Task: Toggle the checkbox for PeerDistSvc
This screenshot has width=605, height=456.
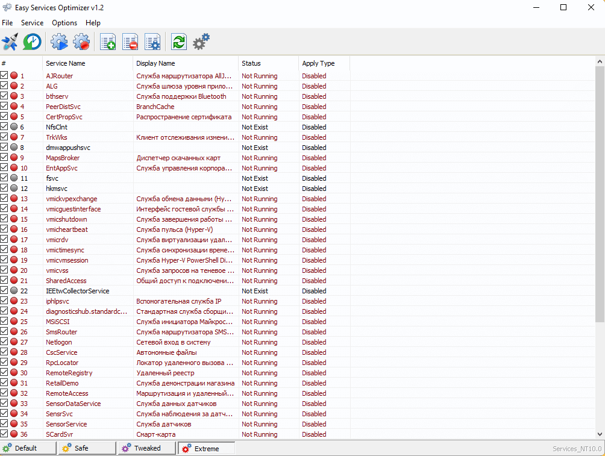Action: [x=4, y=106]
